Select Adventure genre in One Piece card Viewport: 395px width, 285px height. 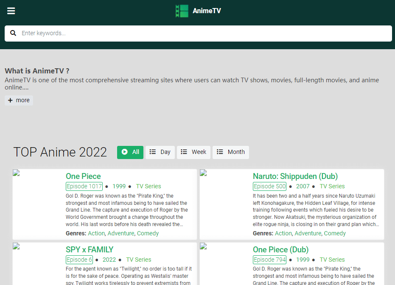121,233
